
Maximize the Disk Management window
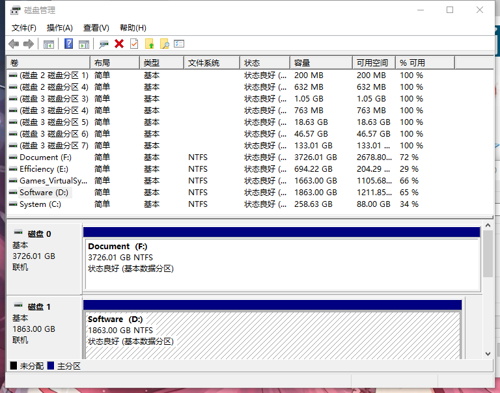pos(450,10)
